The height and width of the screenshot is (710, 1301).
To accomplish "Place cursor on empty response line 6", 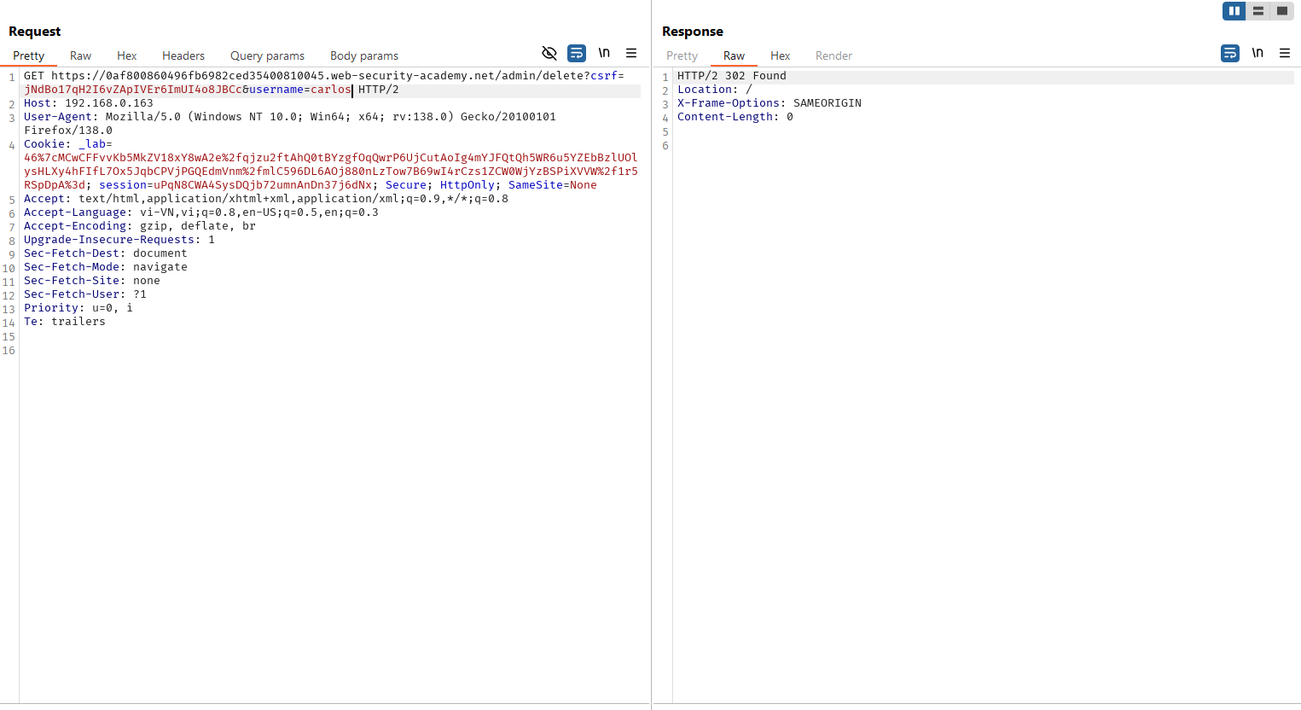I will click(985, 146).
